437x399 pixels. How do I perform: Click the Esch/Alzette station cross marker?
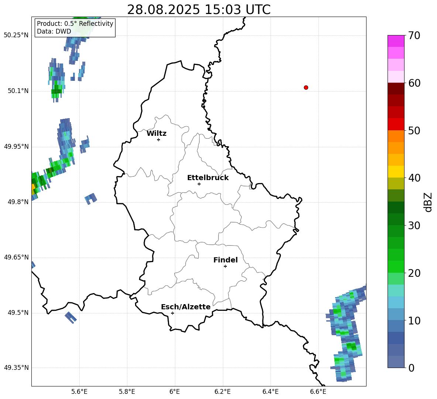tap(172, 313)
